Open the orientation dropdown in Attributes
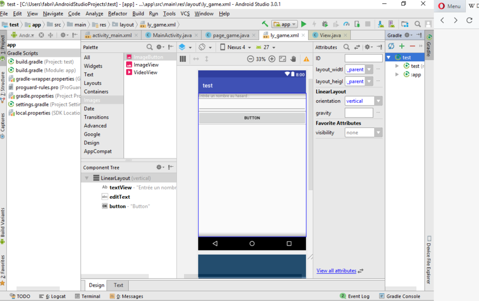 coord(378,101)
